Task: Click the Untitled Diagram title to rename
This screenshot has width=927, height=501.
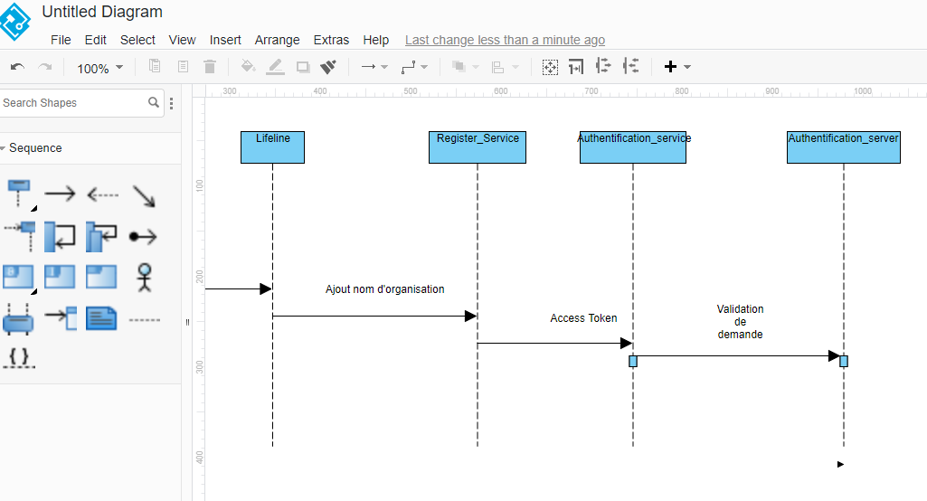Action: [x=102, y=13]
